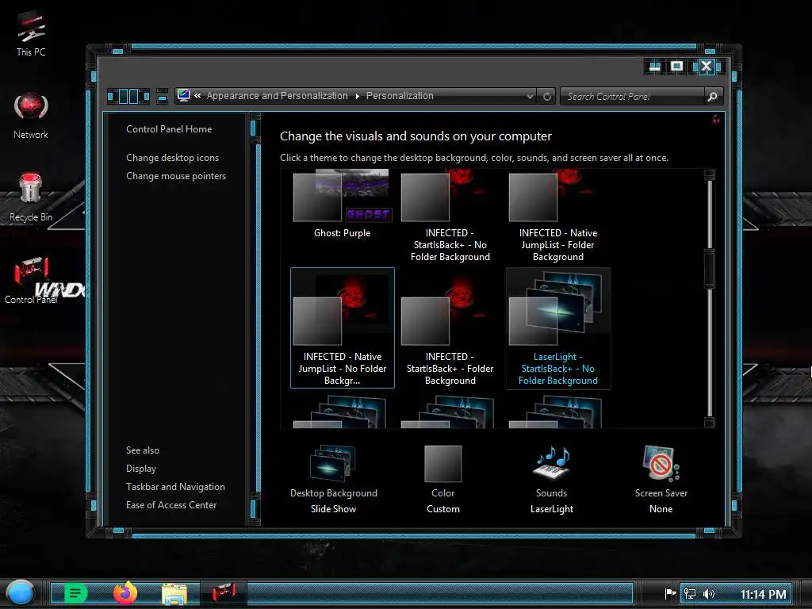Open the recent pages dropdown button
The width and height of the screenshot is (812, 609).
[x=162, y=96]
